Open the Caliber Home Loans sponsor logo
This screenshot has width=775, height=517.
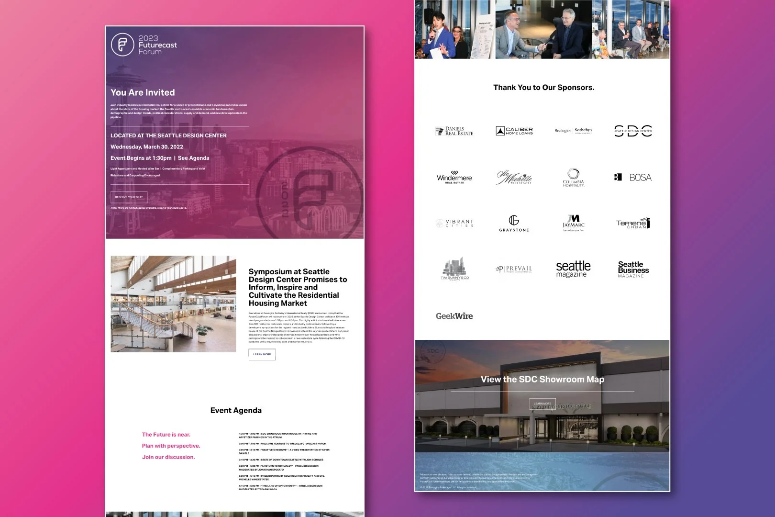click(514, 131)
